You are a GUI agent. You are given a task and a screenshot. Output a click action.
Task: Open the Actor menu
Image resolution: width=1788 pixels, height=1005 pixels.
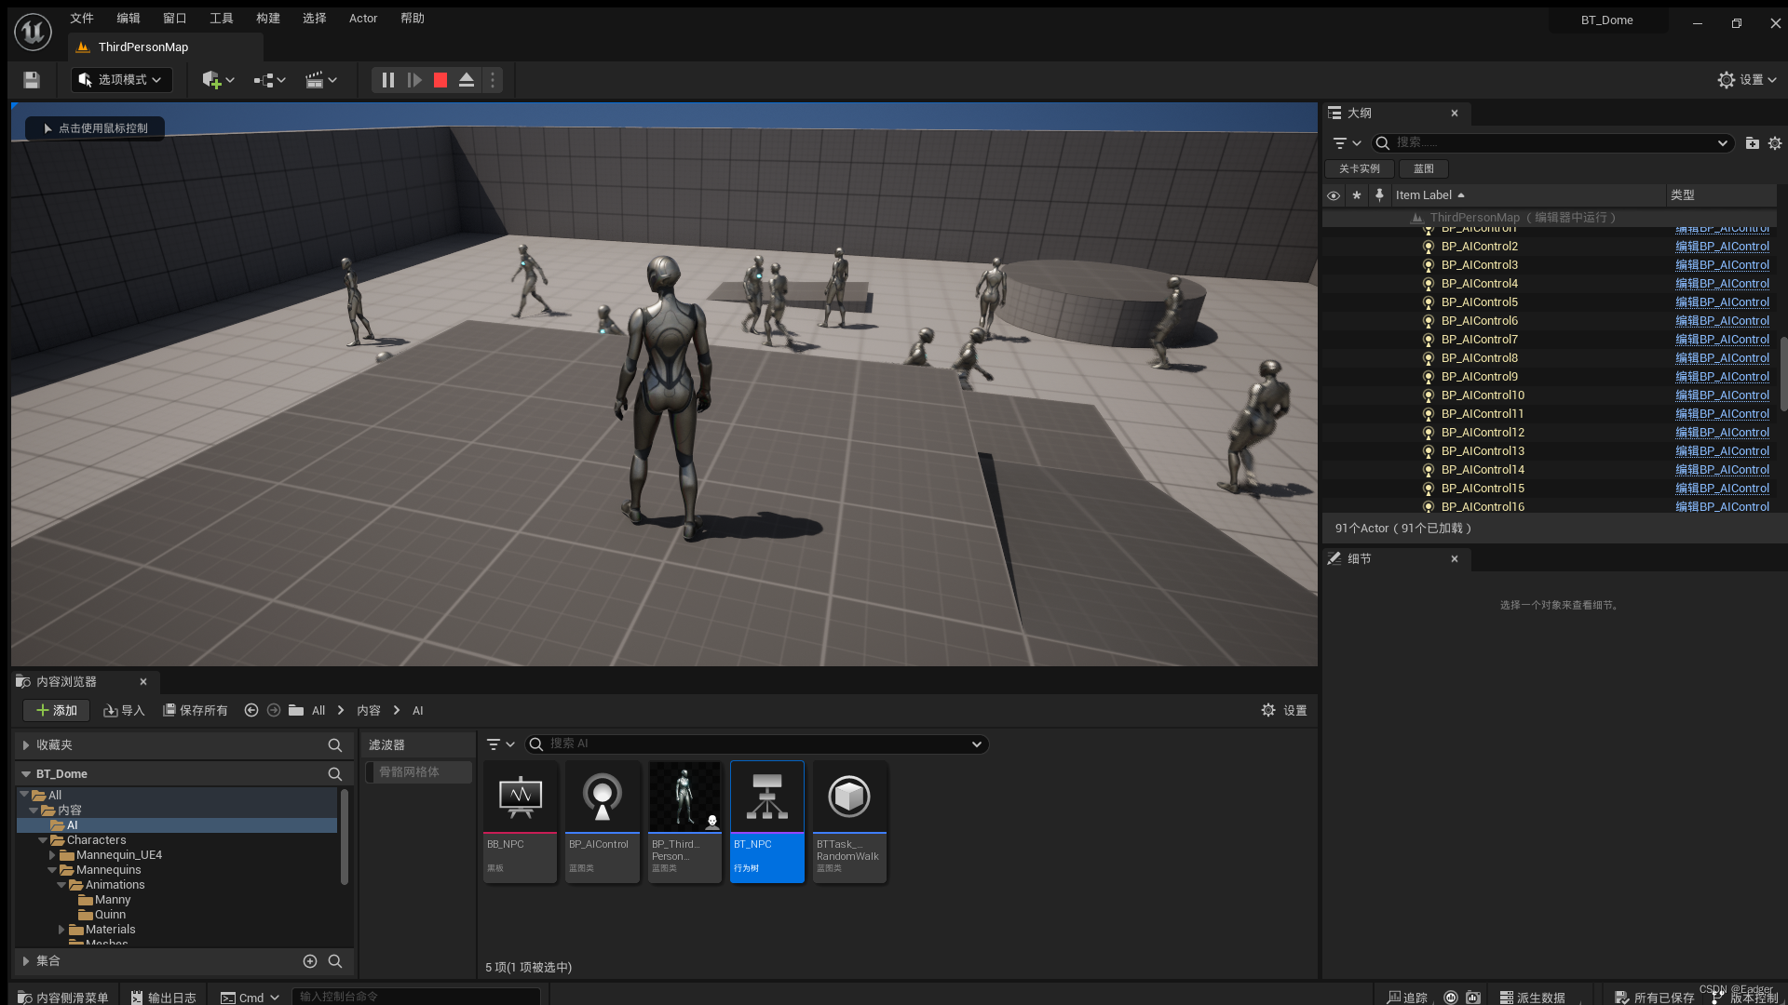click(x=363, y=19)
